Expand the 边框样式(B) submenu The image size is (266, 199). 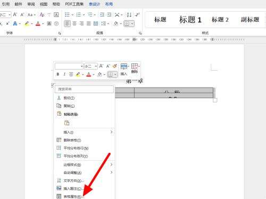coord(84,165)
